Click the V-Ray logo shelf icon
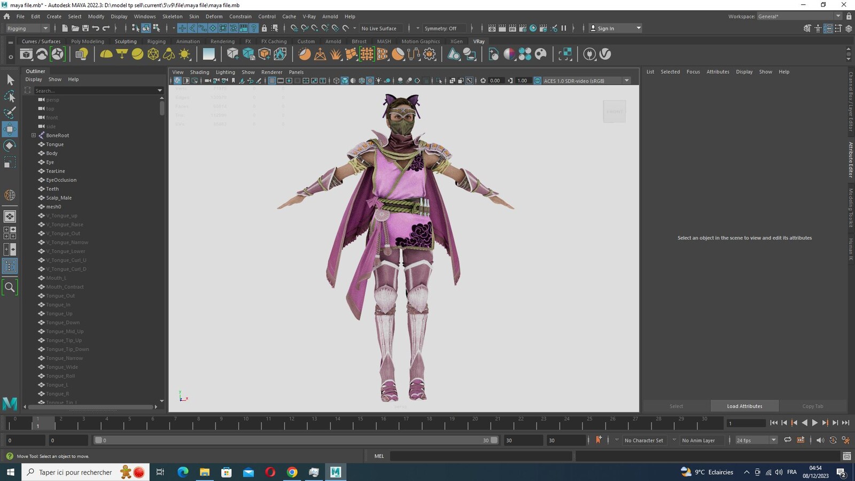The image size is (855, 481). 605,54
